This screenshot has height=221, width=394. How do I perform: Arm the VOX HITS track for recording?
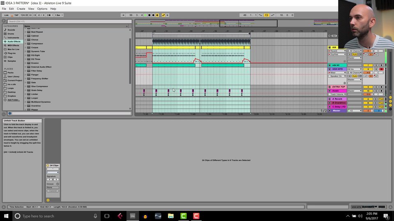(381, 69)
